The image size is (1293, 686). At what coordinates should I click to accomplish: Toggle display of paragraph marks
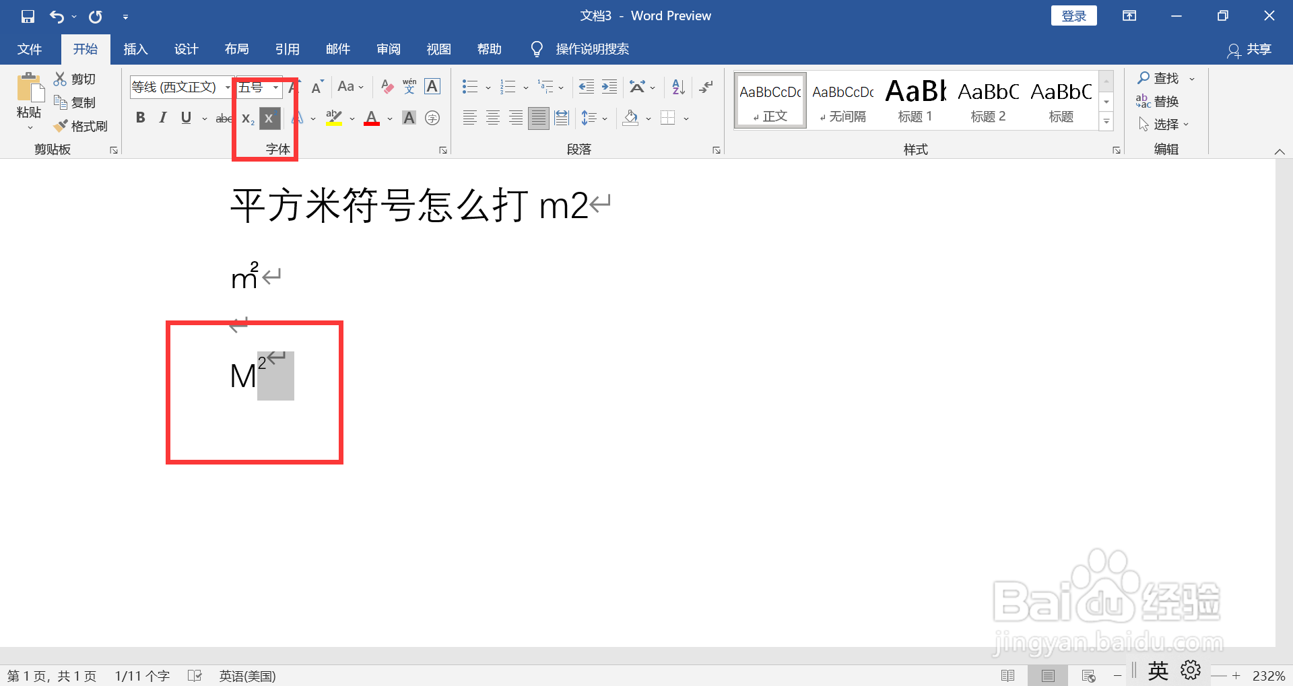pos(705,86)
